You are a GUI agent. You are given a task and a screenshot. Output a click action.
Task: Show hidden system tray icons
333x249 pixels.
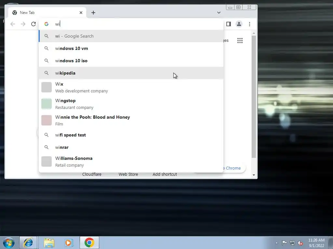point(276,243)
